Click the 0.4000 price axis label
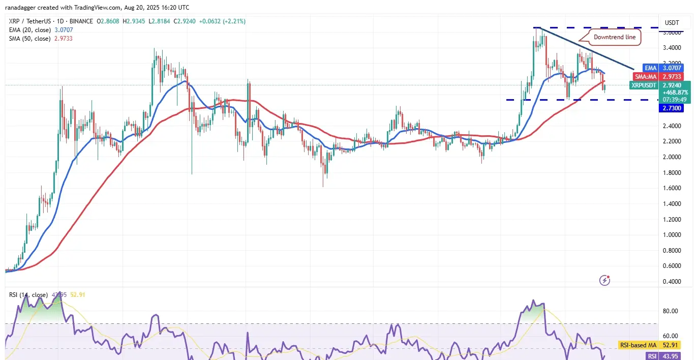 click(x=672, y=282)
